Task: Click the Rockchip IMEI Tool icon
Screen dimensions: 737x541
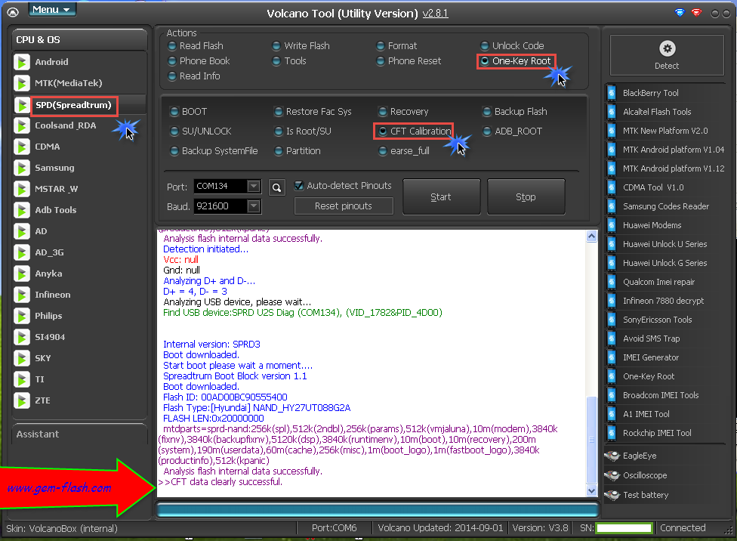Action: tap(612, 433)
